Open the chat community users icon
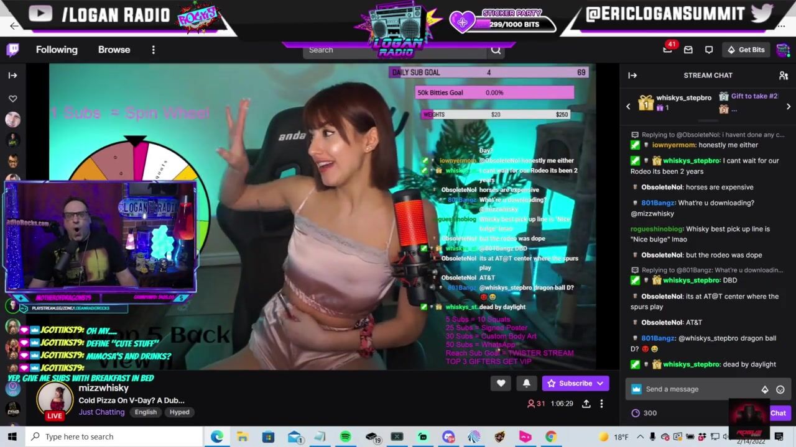The width and height of the screenshot is (796, 447). coord(783,75)
